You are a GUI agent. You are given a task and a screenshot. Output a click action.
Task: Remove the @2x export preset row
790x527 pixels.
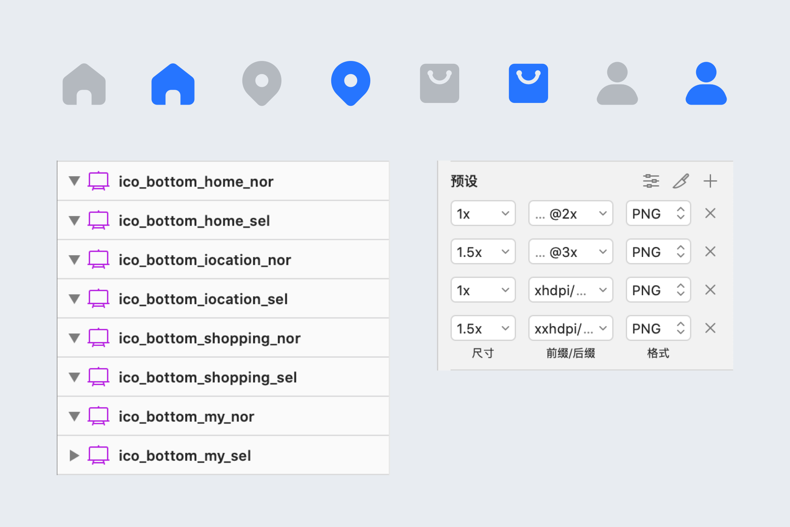tap(710, 213)
